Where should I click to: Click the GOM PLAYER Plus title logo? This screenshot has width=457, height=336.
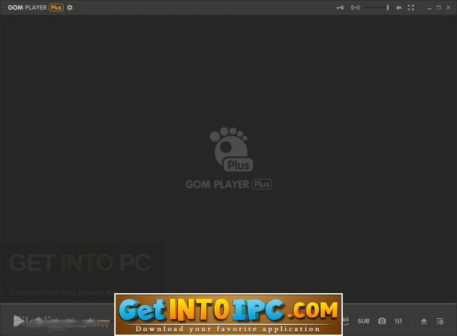(36, 8)
